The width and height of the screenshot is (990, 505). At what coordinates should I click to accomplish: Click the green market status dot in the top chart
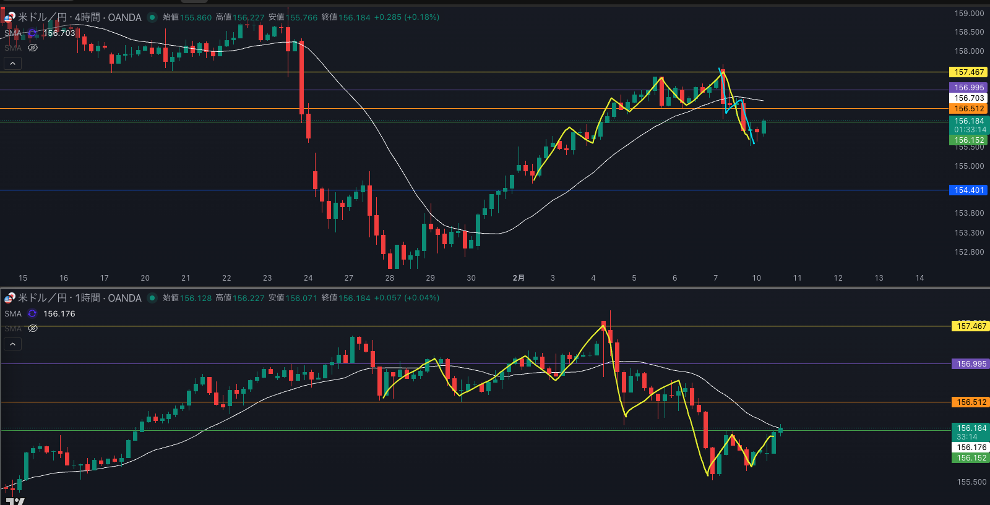pyautogui.click(x=152, y=17)
